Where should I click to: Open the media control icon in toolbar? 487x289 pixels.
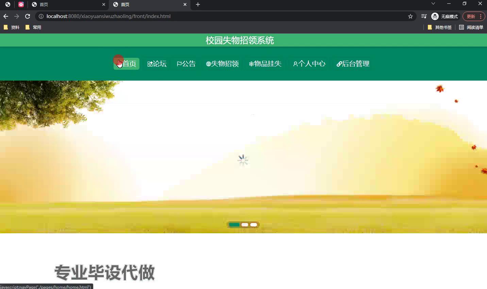[424, 16]
